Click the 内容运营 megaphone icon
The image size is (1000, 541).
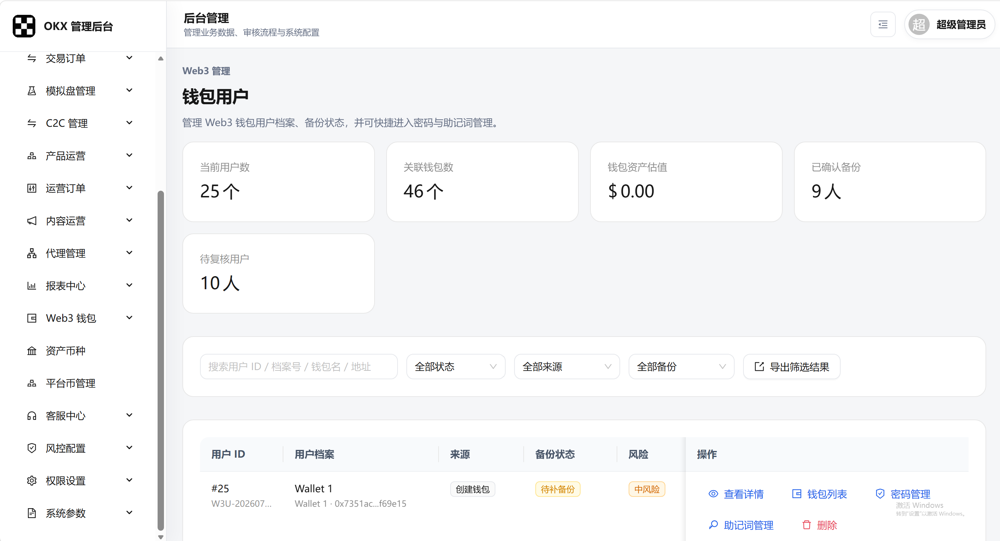pyautogui.click(x=32, y=221)
